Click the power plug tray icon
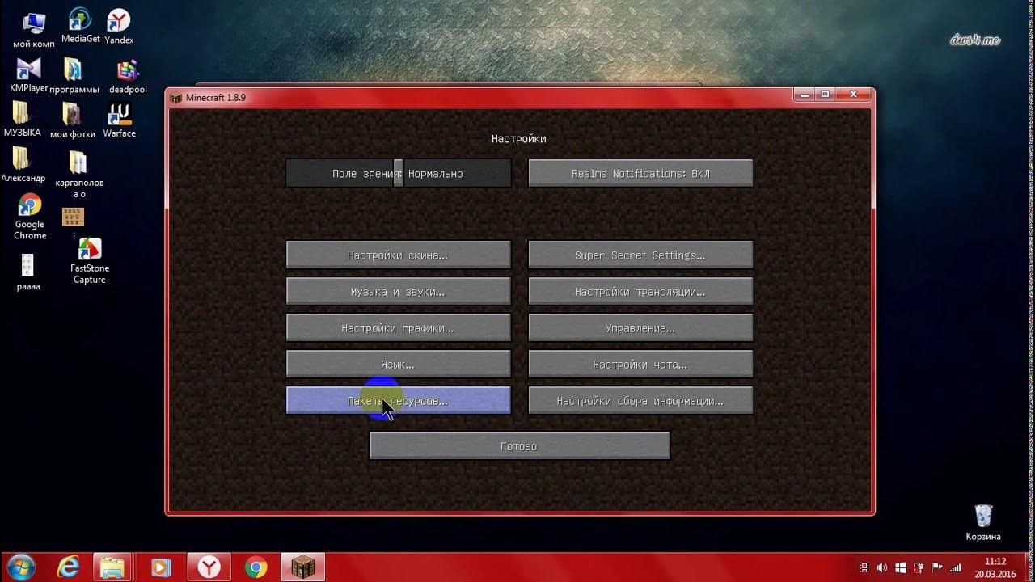The width and height of the screenshot is (1035, 582). click(x=919, y=568)
